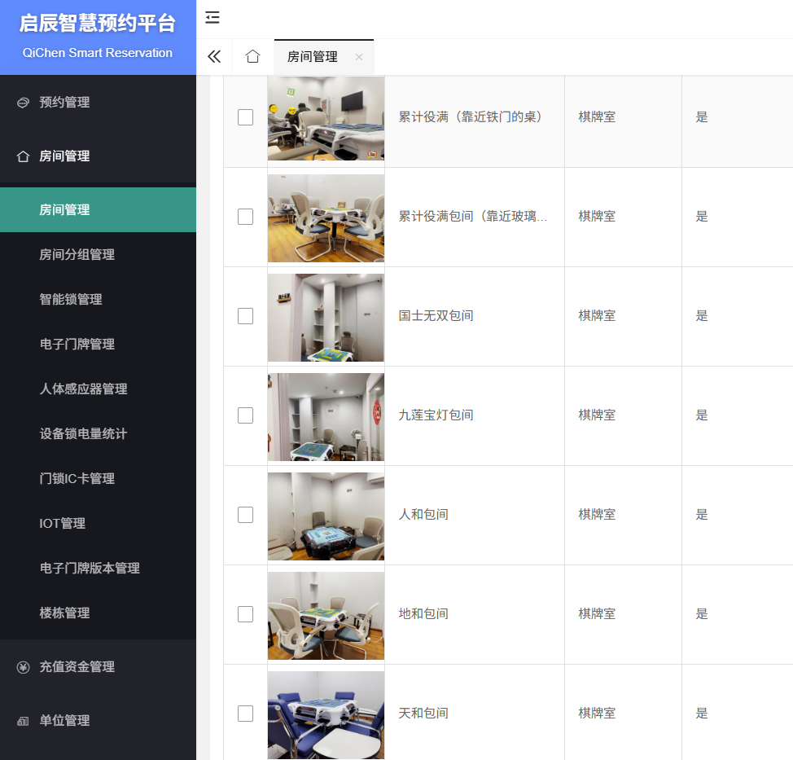Click 是 in the 人和包间 row

702,515
